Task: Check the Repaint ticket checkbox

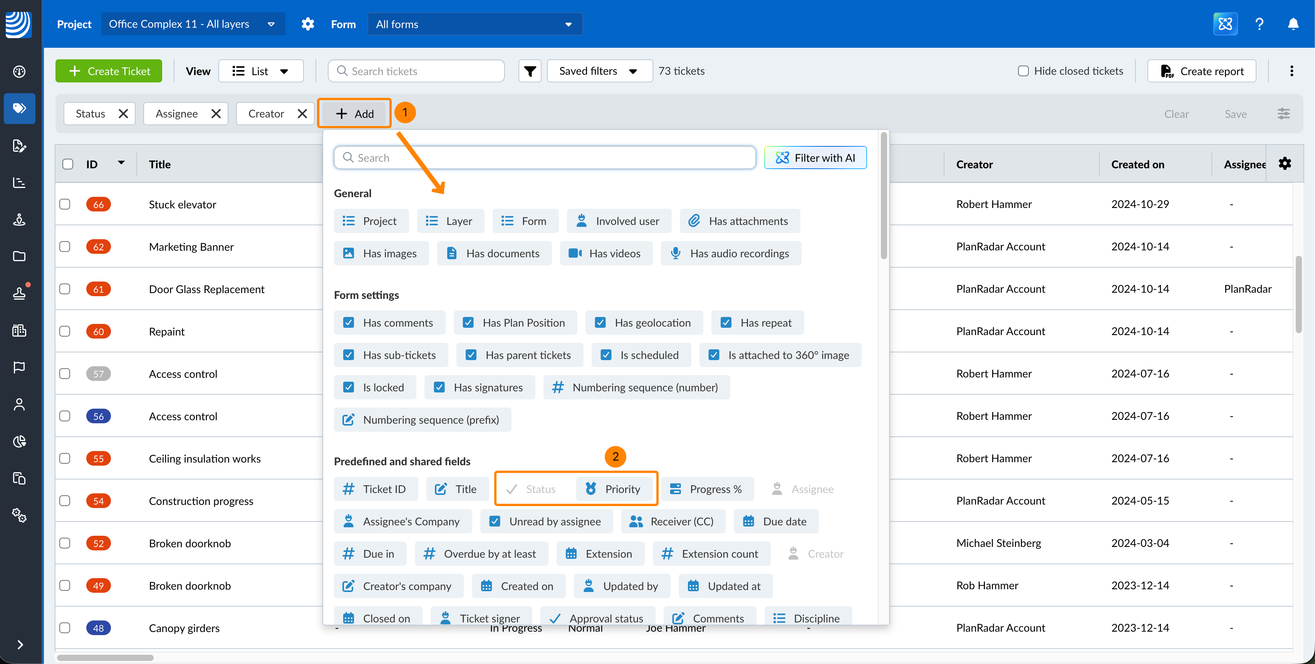Action: tap(65, 331)
